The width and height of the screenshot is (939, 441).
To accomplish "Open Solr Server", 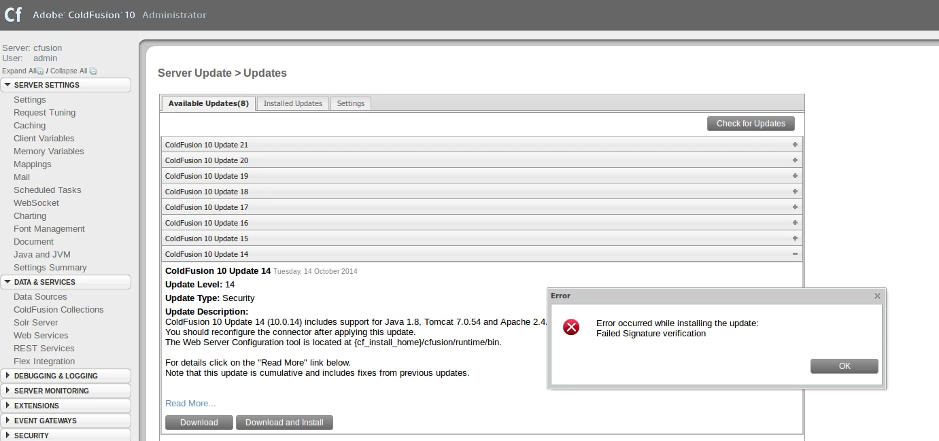I will [36, 323].
